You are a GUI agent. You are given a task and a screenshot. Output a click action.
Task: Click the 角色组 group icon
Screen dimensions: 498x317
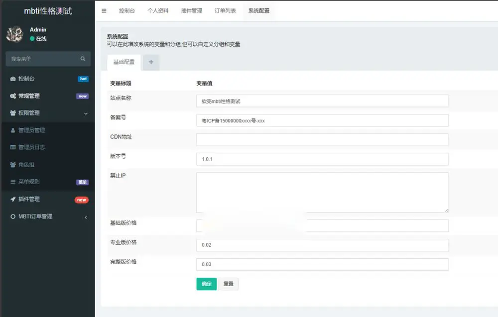(x=13, y=165)
